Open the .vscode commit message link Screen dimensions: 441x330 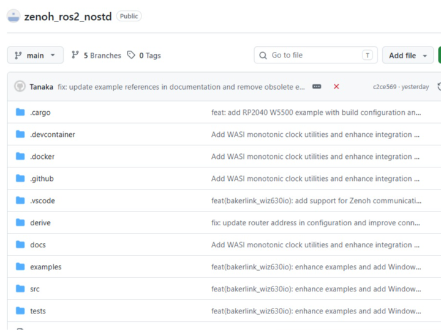coord(316,200)
